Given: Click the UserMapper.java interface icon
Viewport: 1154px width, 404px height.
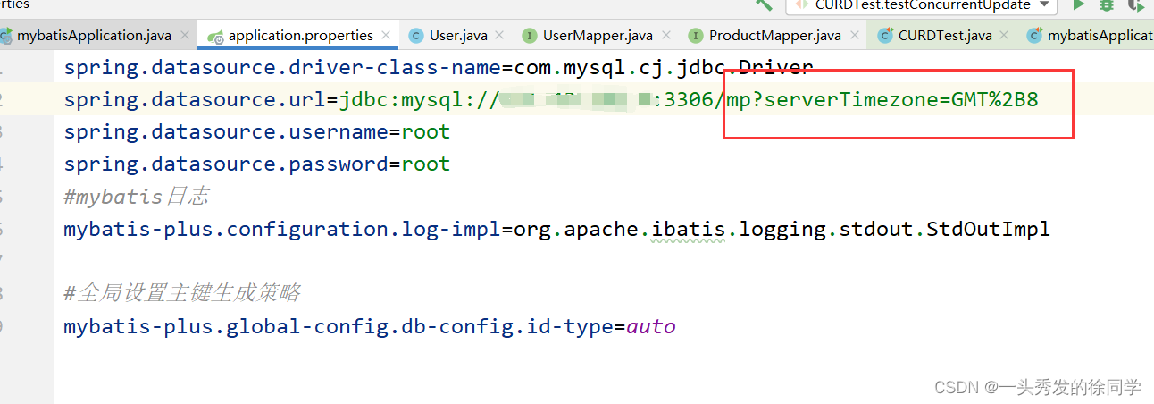Looking at the screenshot, I should [x=530, y=36].
